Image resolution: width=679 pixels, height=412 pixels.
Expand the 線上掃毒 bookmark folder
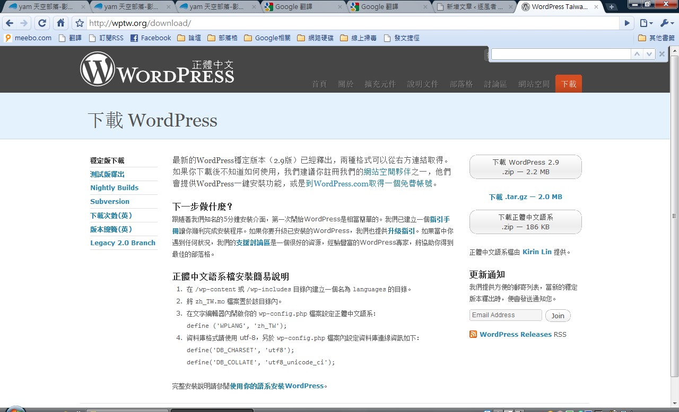click(x=358, y=38)
